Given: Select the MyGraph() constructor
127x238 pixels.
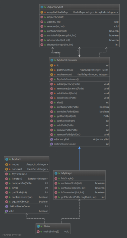Looking at the screenshot, I should coord(79,178).
